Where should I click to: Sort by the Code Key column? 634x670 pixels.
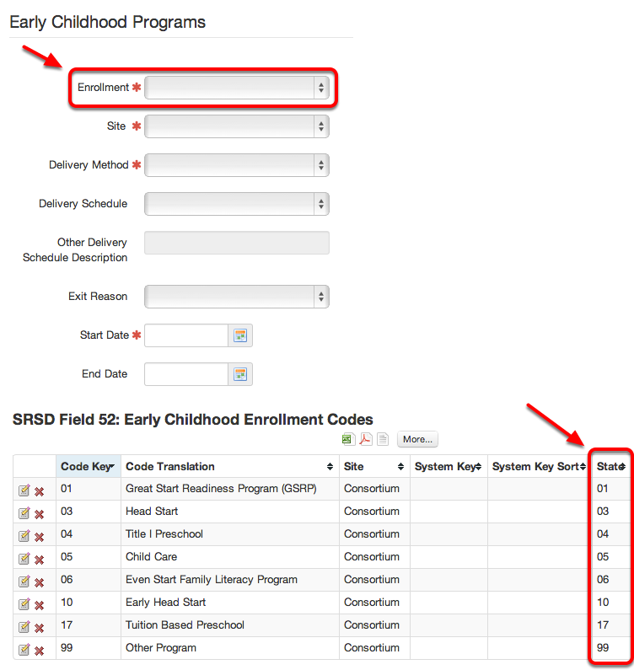88,467
